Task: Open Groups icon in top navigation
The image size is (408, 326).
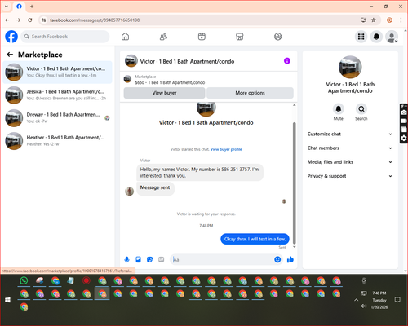Action: [277, 37]
